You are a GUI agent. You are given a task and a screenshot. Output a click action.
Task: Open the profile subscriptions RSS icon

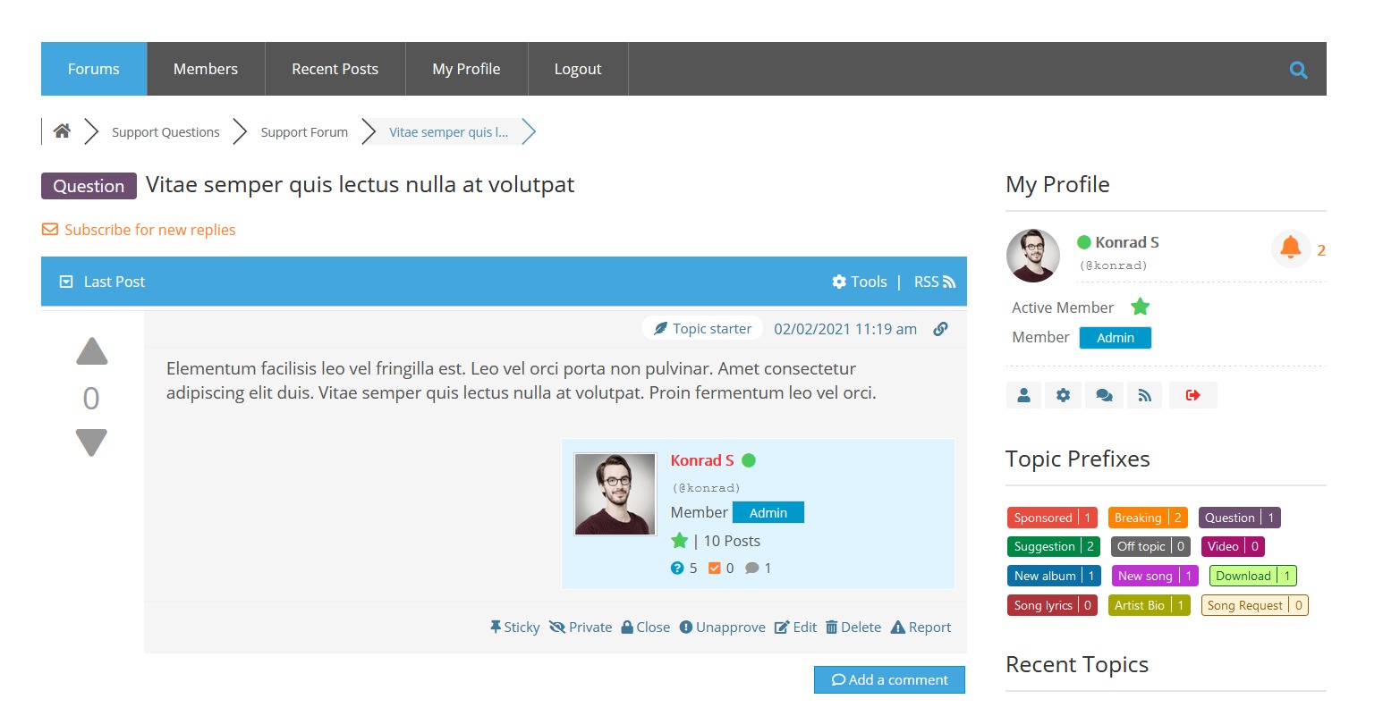coord(1144,395)
